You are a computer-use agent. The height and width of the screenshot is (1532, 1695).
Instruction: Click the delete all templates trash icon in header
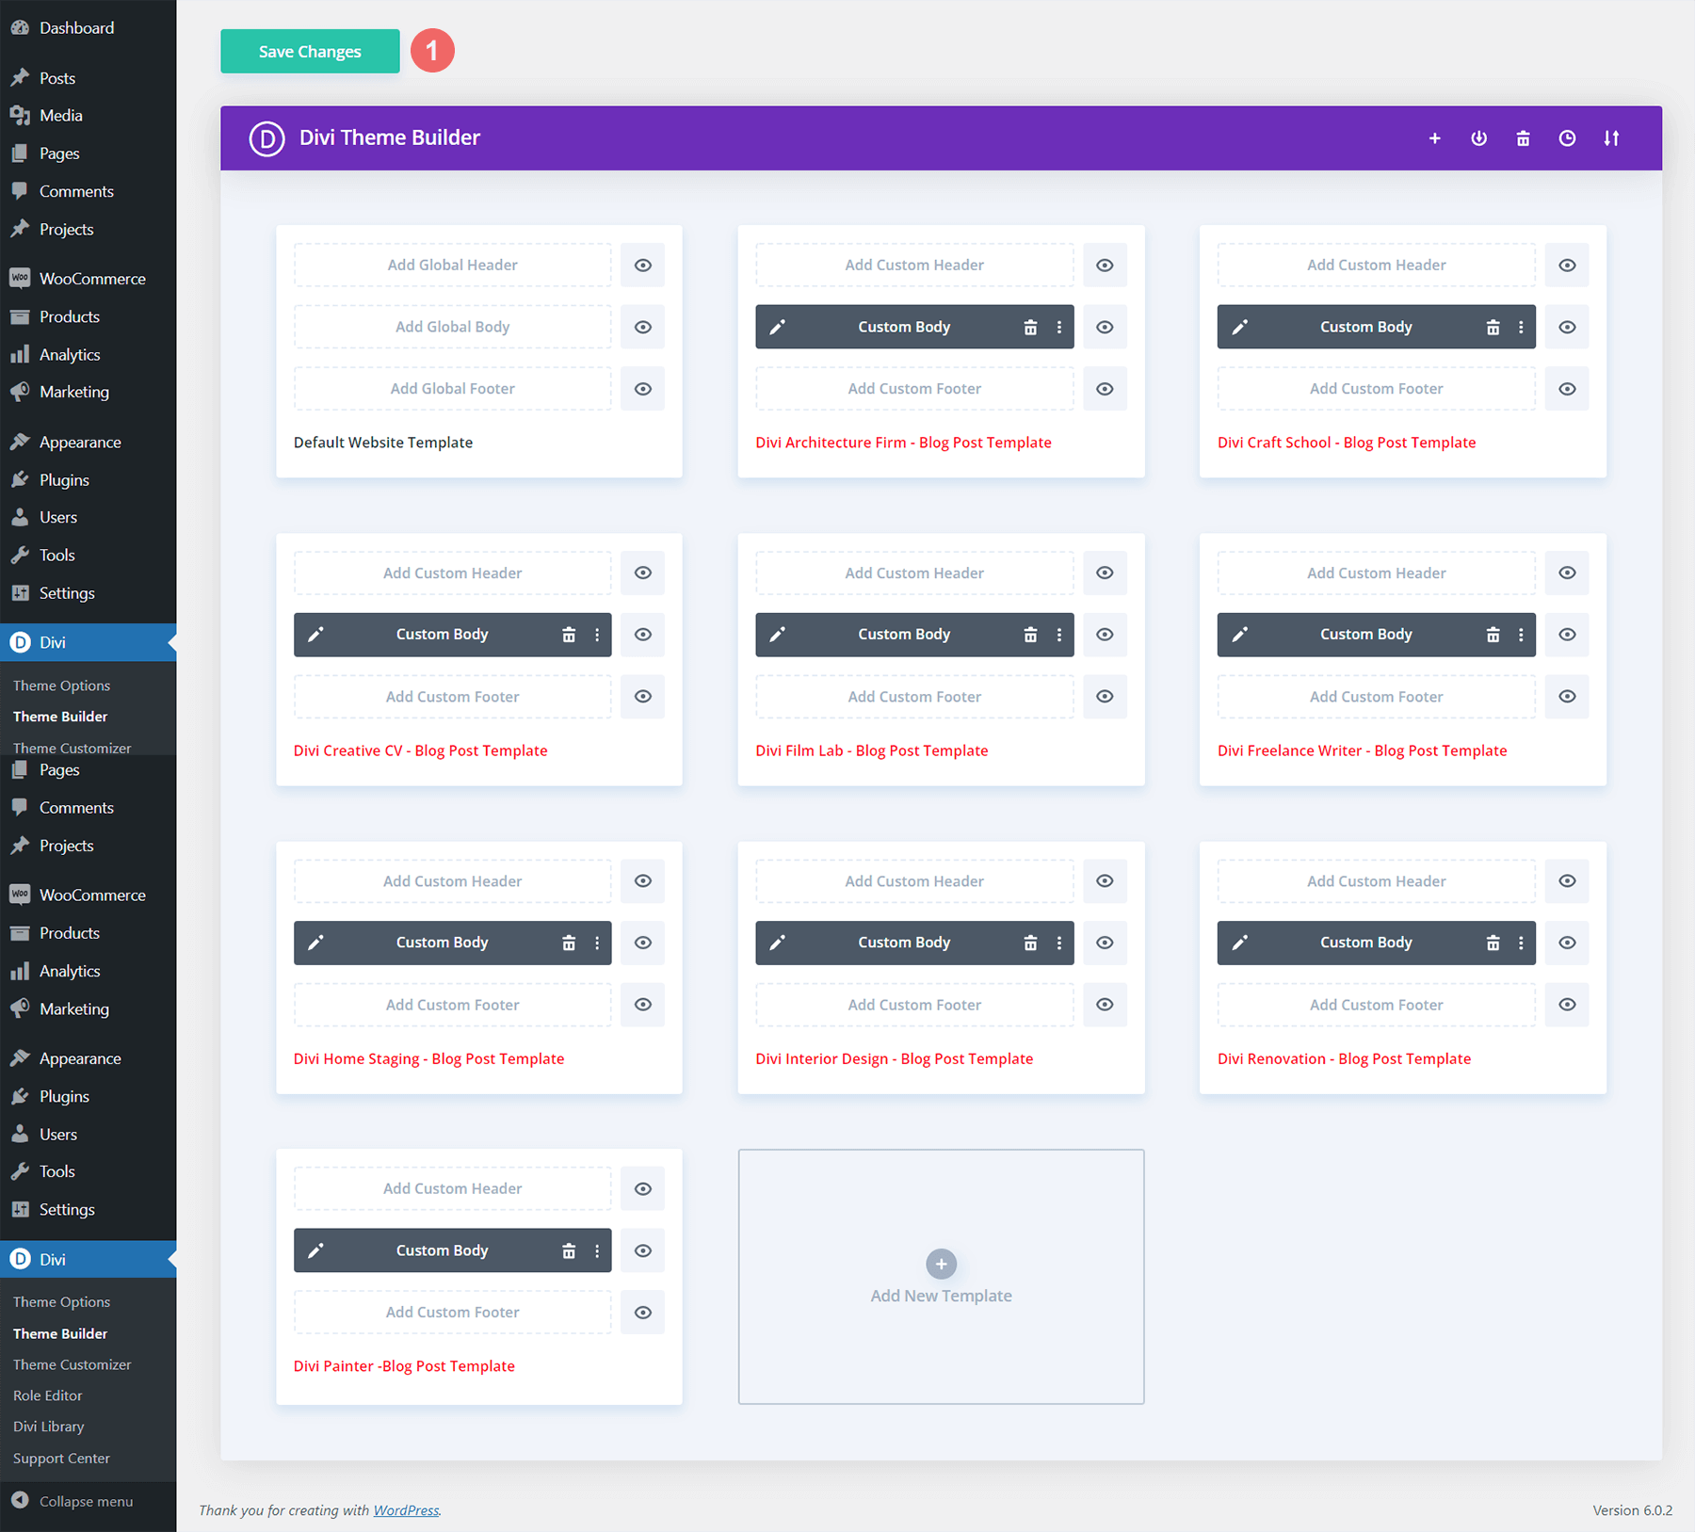[1523, 138]
